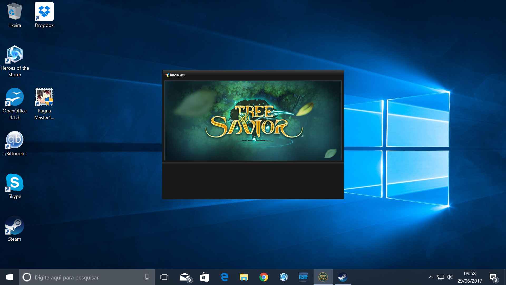The width and height of the screenshot is (506, 285).
Task: Open the Steam desktop shortcut
Action: pyautogui.click(x=14, y=226)
